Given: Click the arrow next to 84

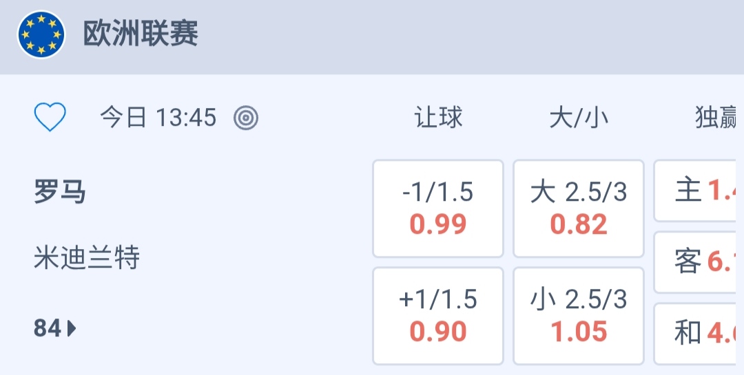Looking at the screenshot, I should tap(72, 329).
